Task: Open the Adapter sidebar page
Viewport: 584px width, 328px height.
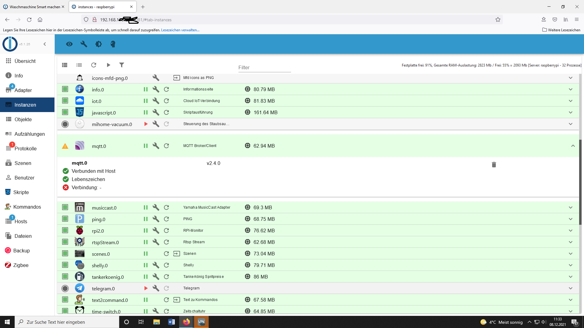Action: pyautogui.click(x=27, y=90)
